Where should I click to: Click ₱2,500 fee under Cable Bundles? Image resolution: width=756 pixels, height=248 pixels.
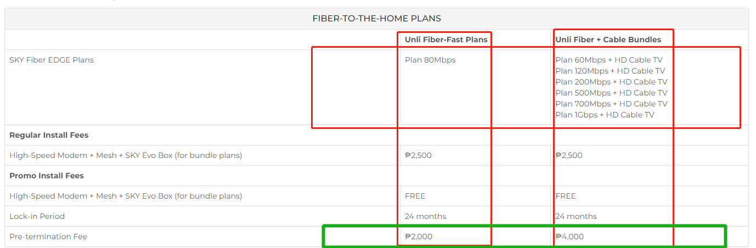(569, 155)
